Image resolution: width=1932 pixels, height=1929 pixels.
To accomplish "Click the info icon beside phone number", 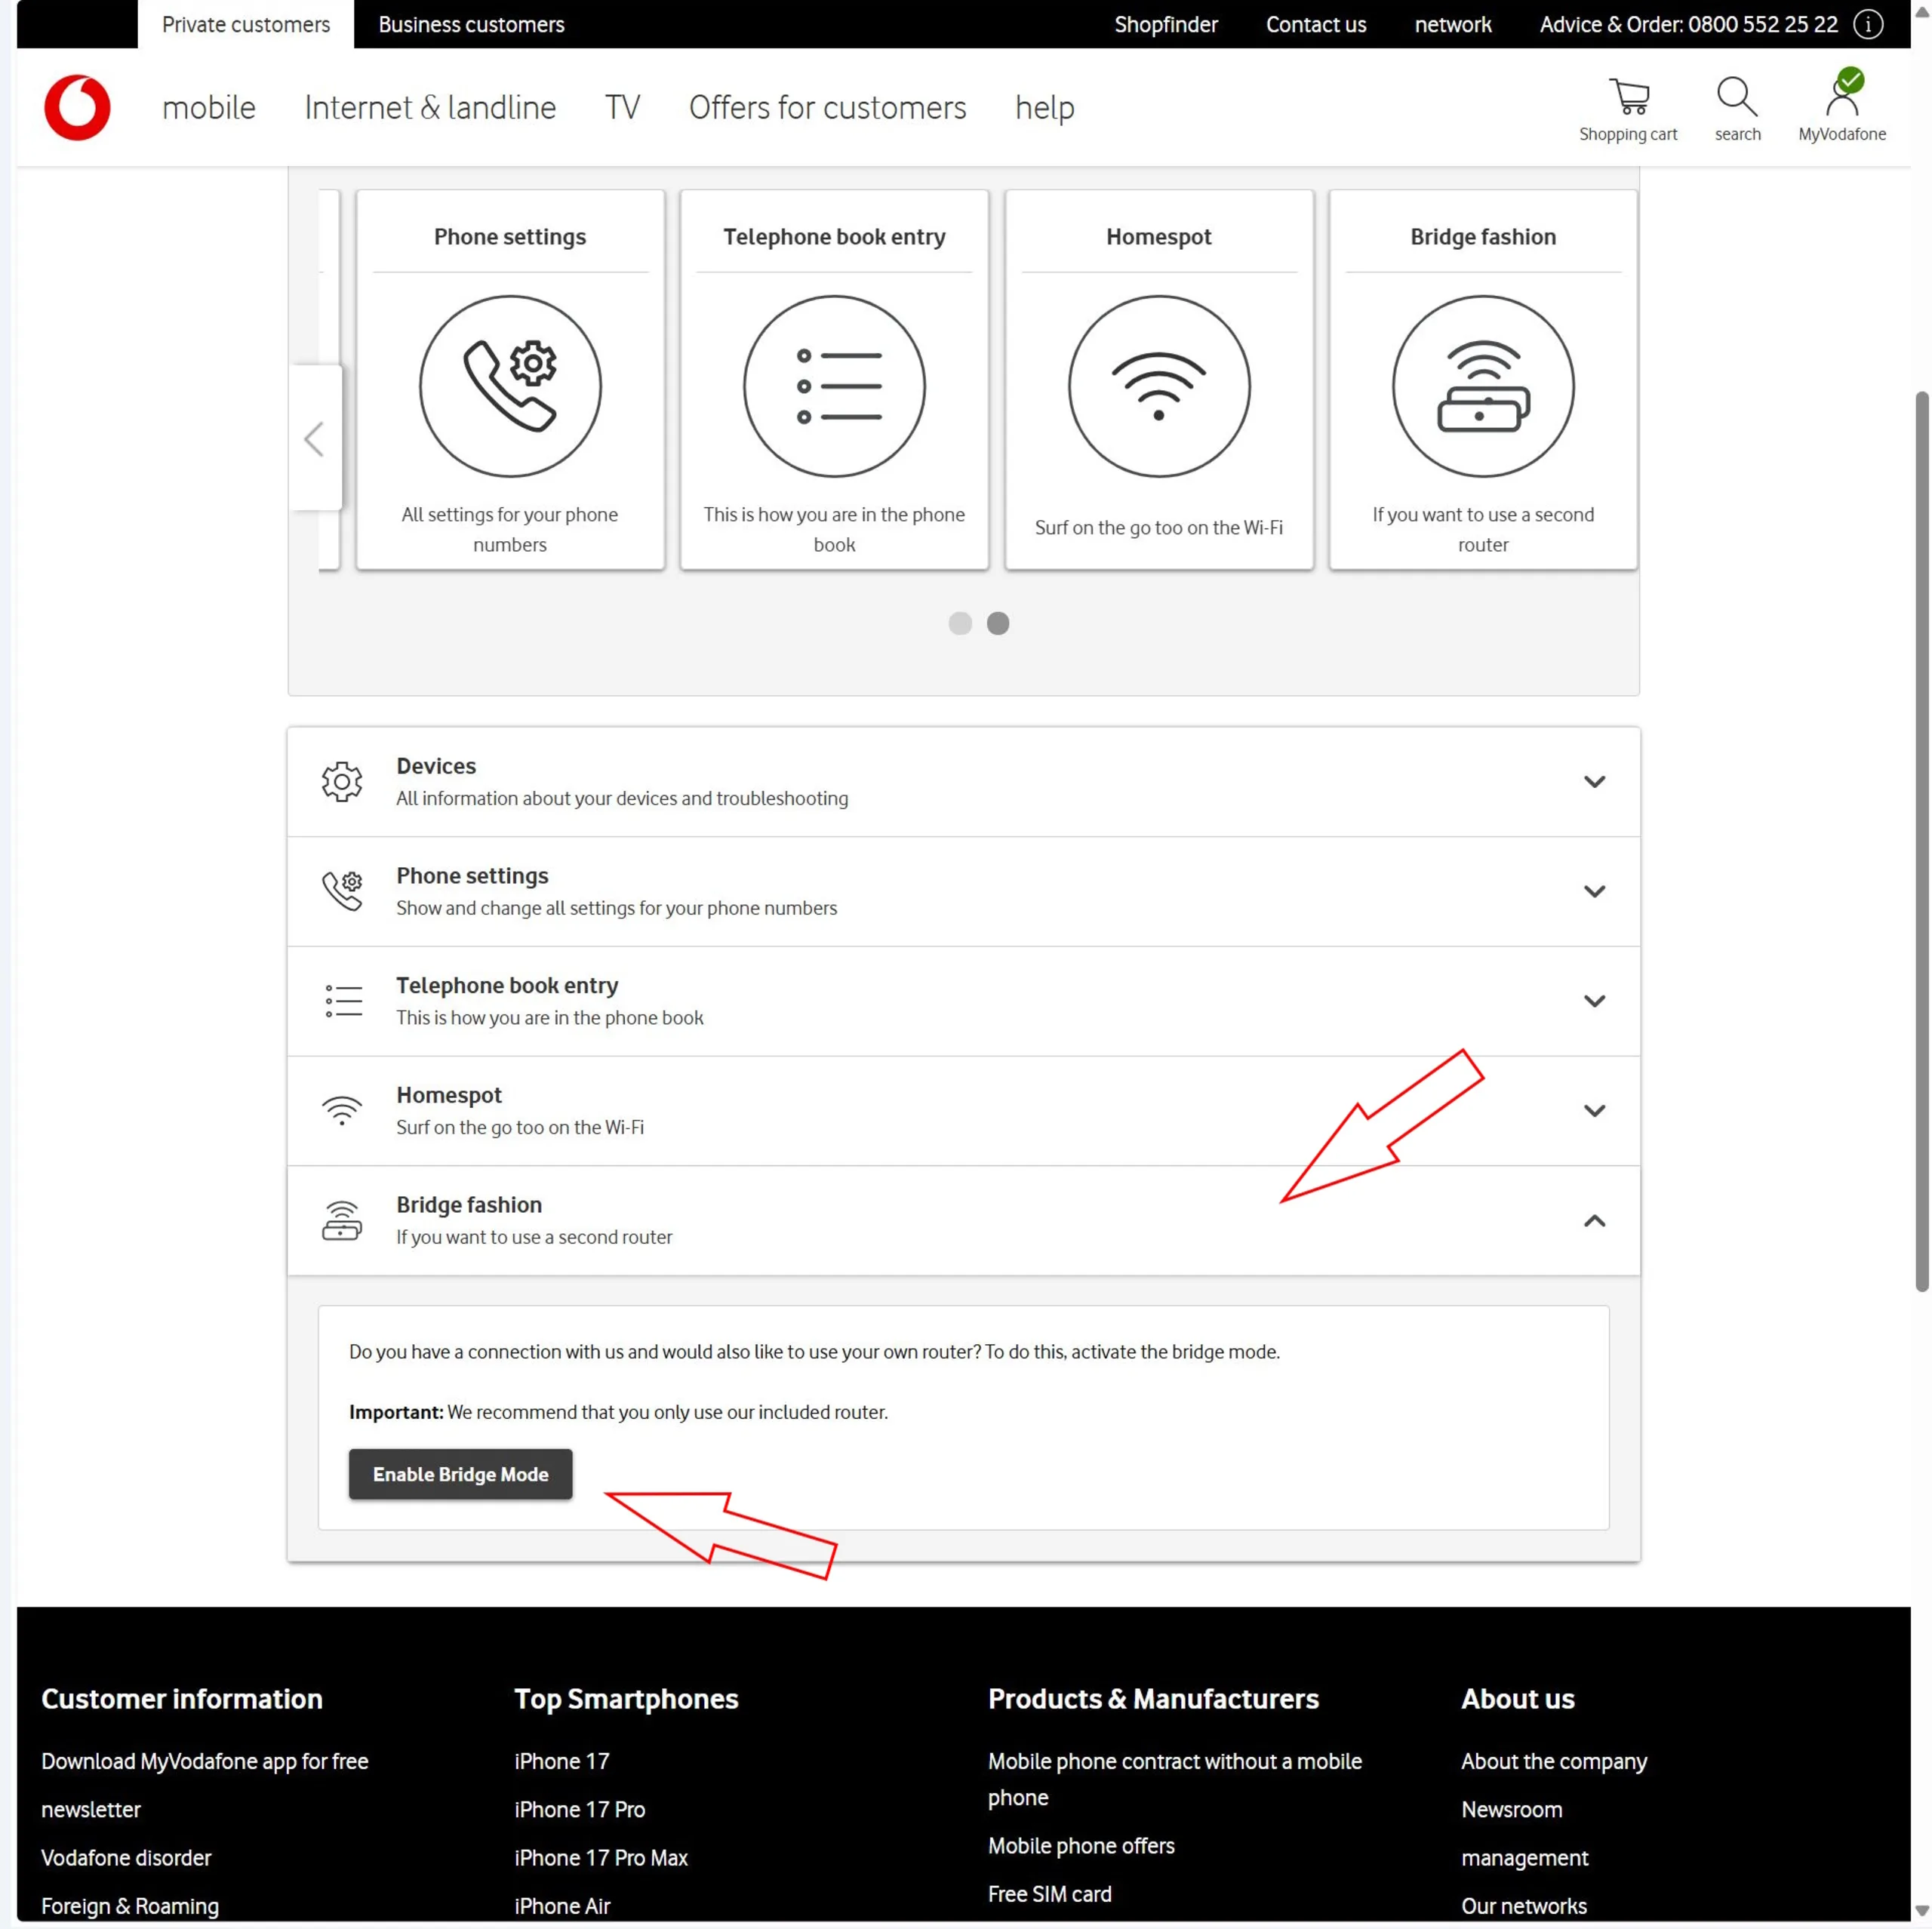I will [x=1868, y=24].
